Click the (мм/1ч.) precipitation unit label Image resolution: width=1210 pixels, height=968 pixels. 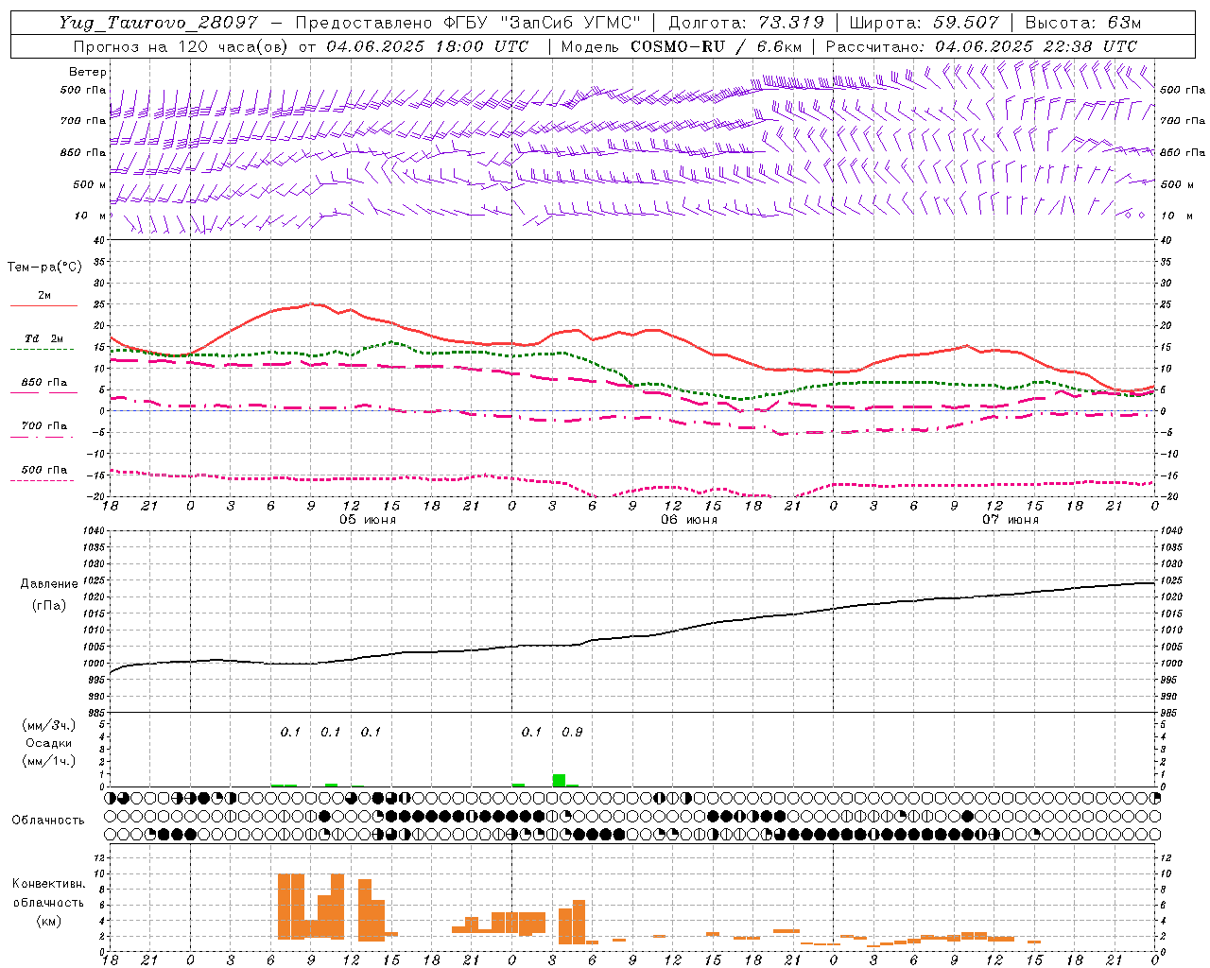pos(48,761)
